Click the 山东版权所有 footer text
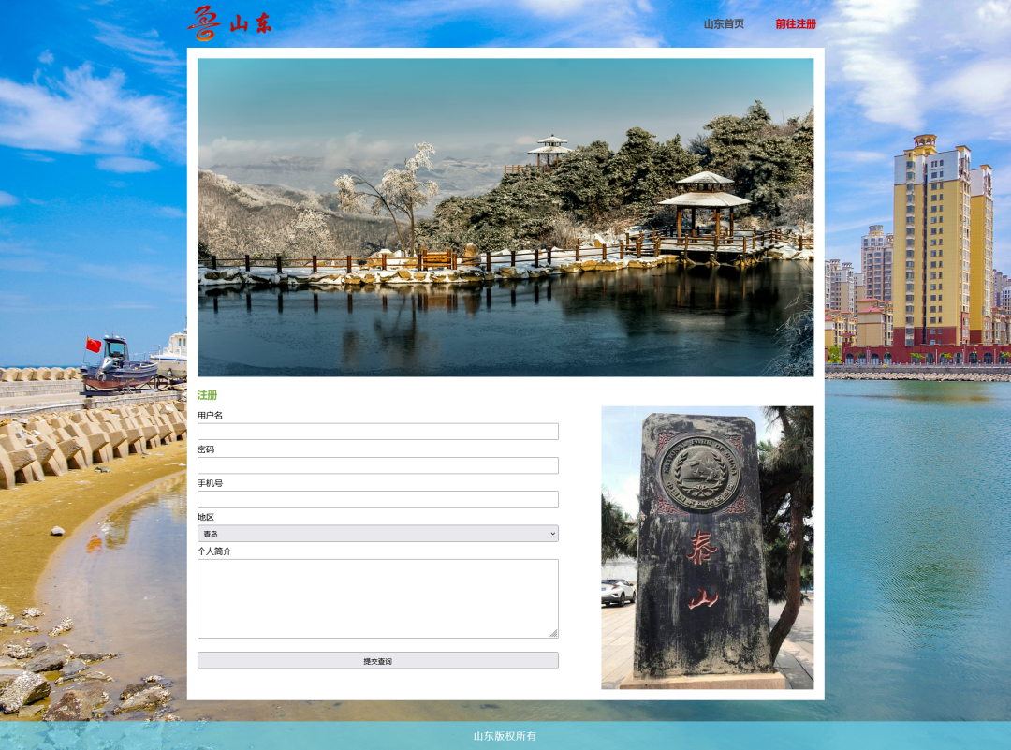Viewport: 1011px width, 750px height. [x=505, y=736]
